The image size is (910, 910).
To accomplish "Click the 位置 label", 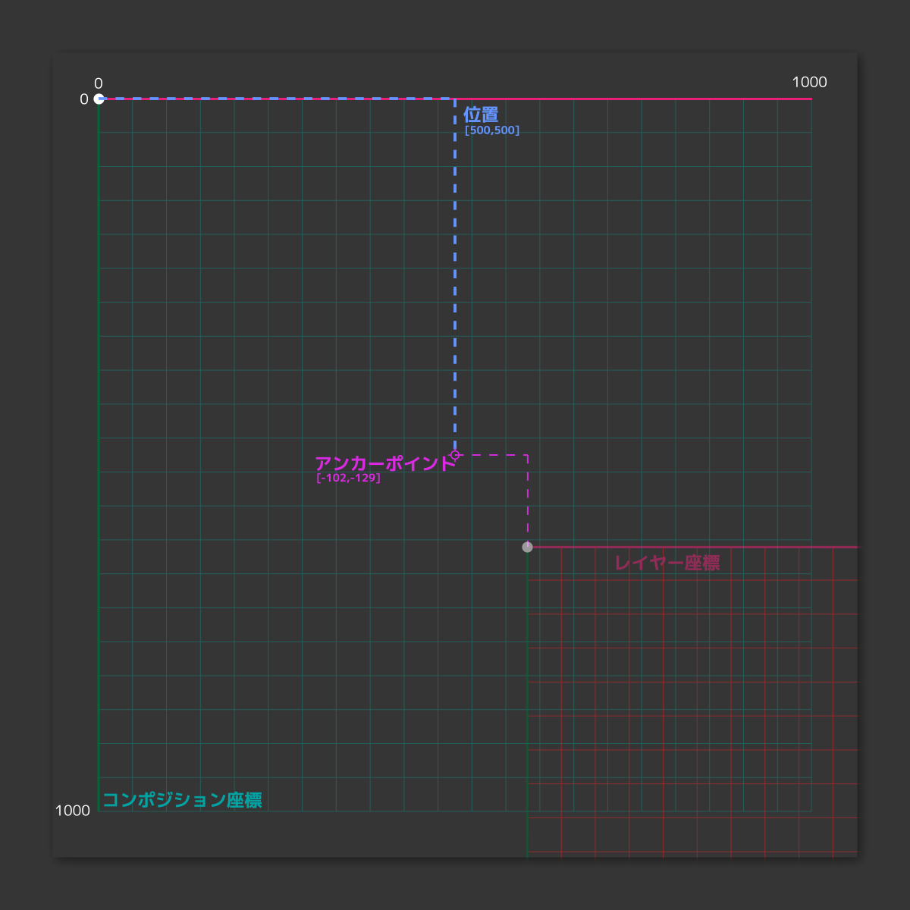I will pos(481,115).
